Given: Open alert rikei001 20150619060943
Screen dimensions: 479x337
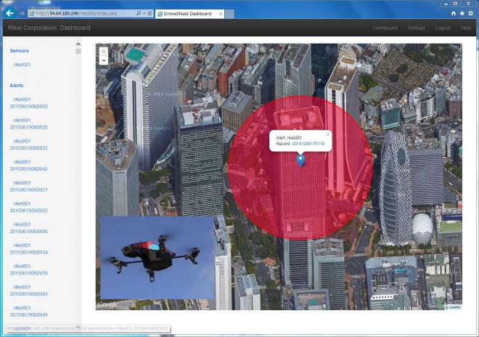Looking at the screenshot, I should point(28,291).
